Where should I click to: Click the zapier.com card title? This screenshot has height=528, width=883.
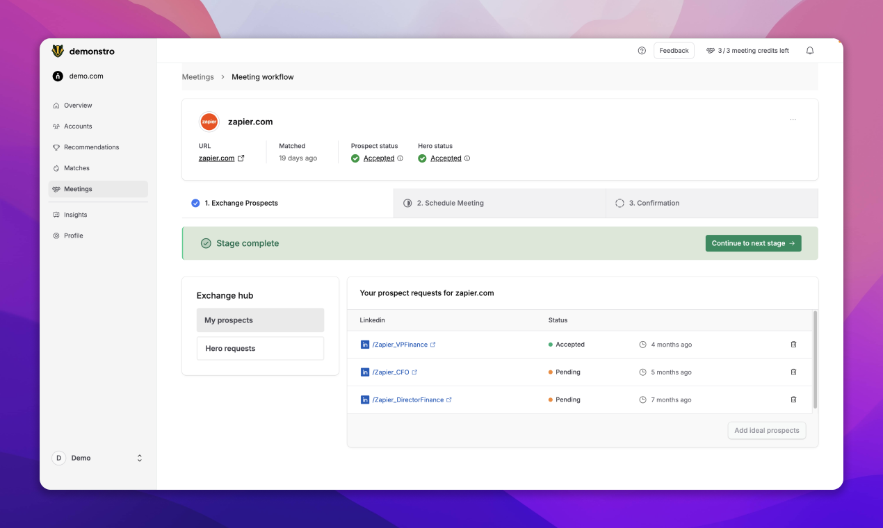[x=250, y=122]
